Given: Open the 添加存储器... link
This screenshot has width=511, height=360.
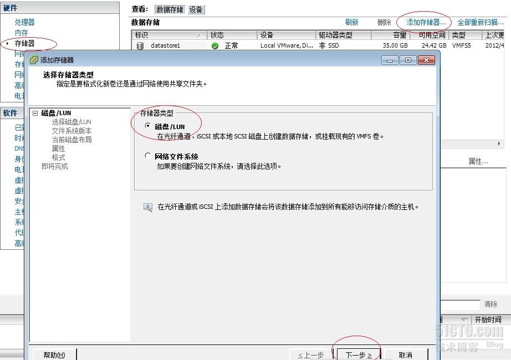Looking at the screenshot, I should click(426, 22).
